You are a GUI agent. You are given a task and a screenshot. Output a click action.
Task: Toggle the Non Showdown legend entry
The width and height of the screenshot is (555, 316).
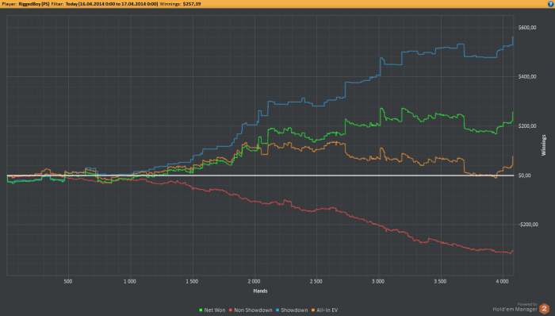pyautogui.click(x=251, y=310)
